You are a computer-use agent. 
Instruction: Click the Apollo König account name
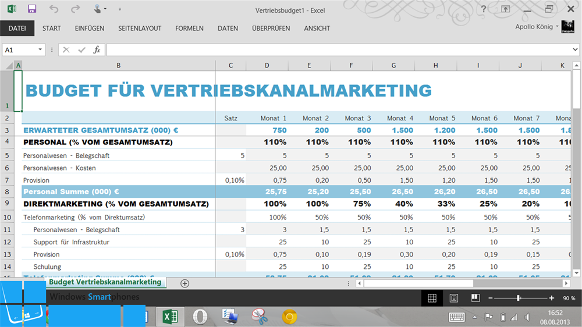[x=534, y=27]
